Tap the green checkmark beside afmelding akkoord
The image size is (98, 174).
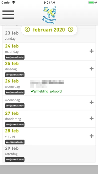(x=32, y=91)
